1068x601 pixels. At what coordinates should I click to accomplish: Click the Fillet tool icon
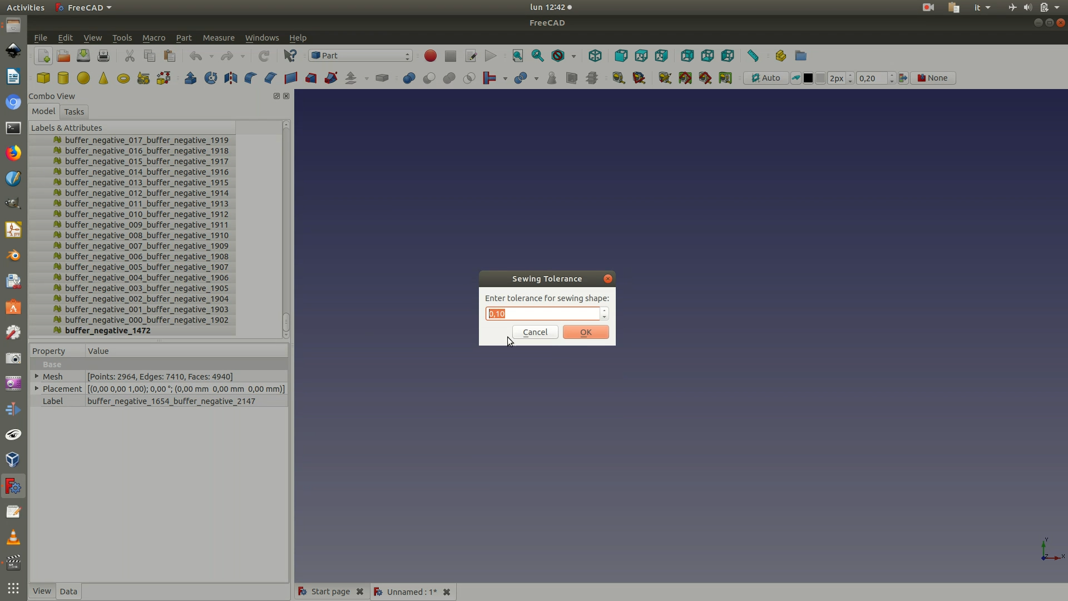250,78
